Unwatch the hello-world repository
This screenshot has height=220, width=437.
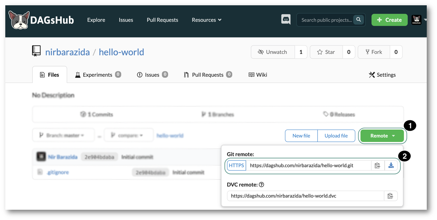274,52
